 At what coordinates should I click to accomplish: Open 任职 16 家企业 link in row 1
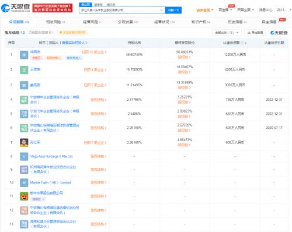[x=94, y=52]
